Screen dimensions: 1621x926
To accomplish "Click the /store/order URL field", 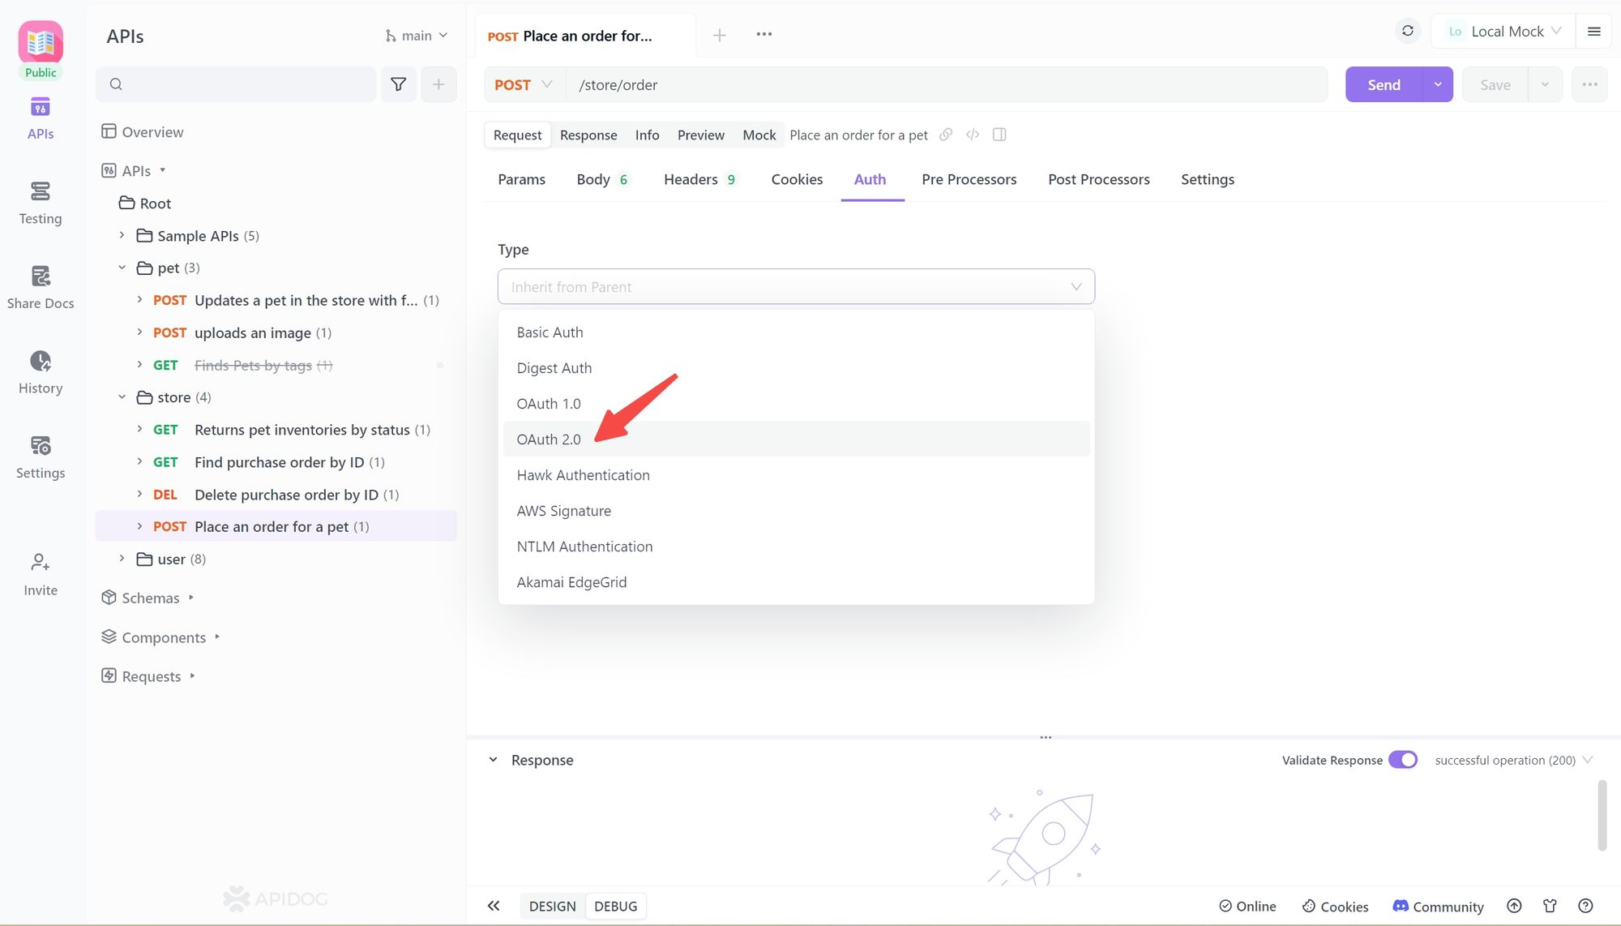I will click(x=947, y=84).
